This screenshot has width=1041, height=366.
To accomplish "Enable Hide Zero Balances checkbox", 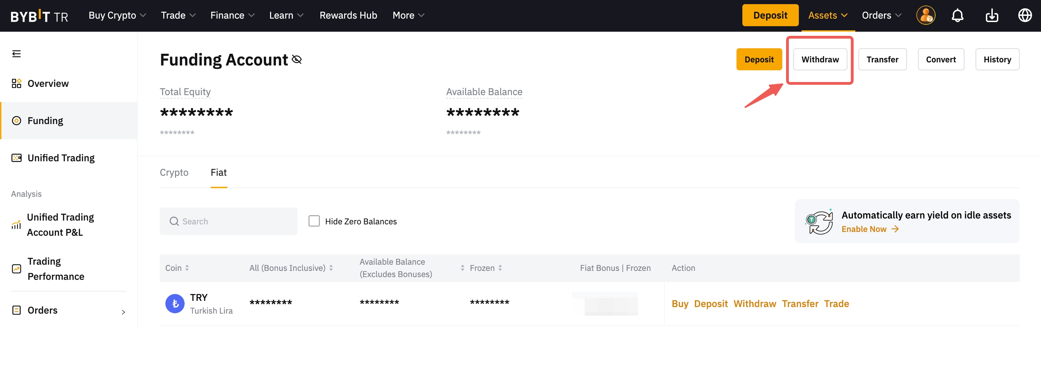I will pyautogui.click(x=314, y=221).
